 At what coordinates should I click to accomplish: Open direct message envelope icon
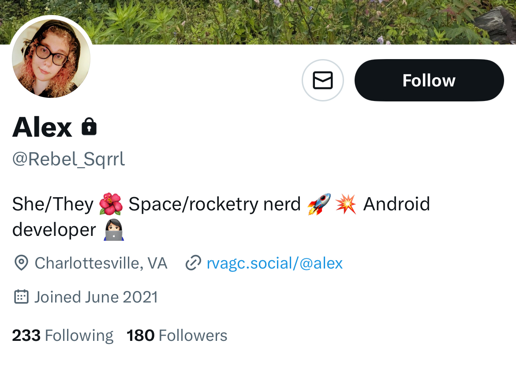pos(322,80)
